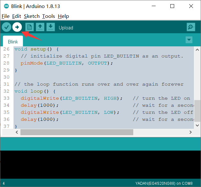Click the Upload arrow button
The image size is (201, 187).
(x=17, y=27)
